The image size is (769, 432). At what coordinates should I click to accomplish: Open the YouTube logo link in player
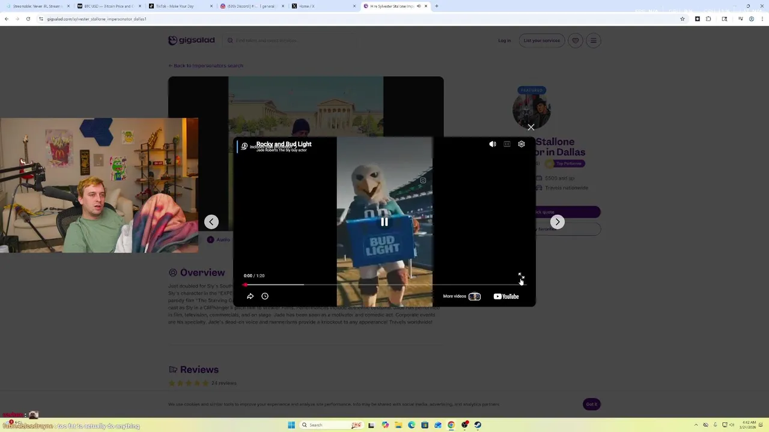coord(506,296)
